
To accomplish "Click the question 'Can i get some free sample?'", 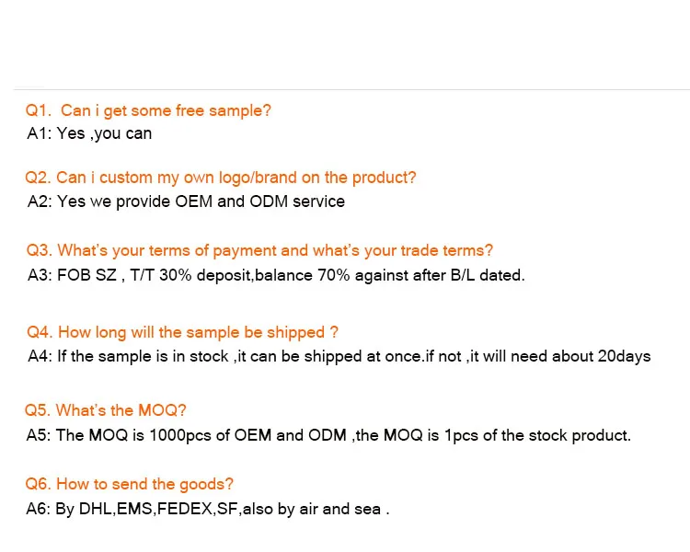I will 166,110.
